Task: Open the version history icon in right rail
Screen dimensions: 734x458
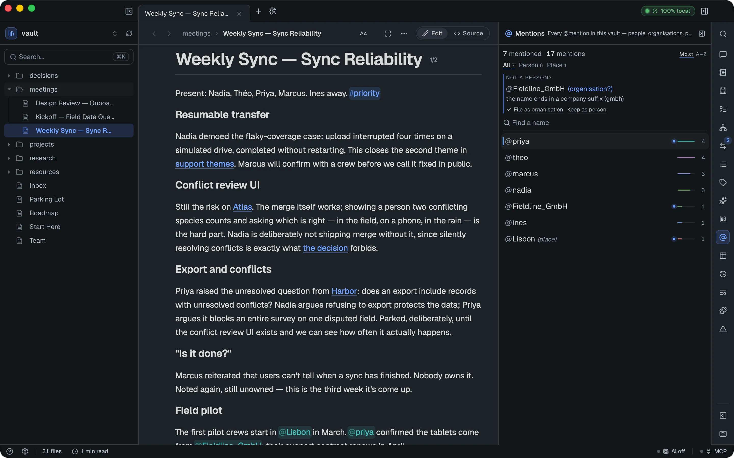Action: 723,274
